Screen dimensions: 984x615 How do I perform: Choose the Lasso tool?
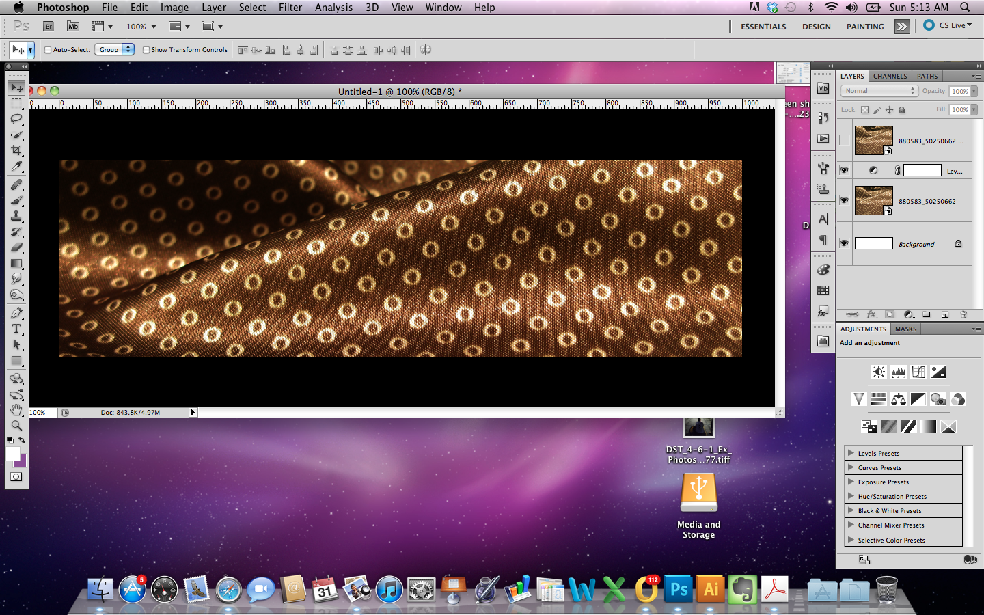coord(16,119)
